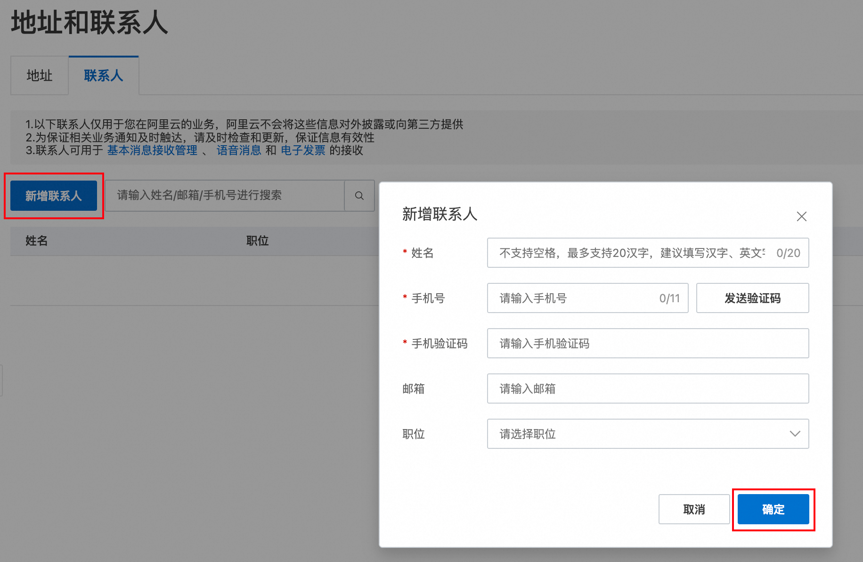Click the 0/20 character counter
The image size is (863, 562).
click(x=788, y=253)
